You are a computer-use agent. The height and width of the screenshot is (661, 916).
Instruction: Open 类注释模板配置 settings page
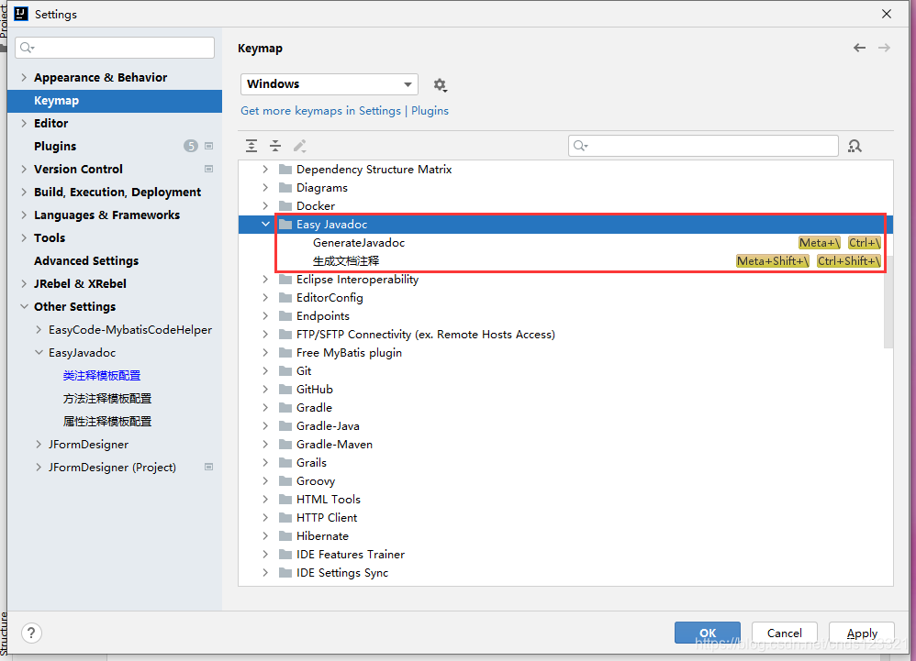pyautogui.click(x=102, y=376)
